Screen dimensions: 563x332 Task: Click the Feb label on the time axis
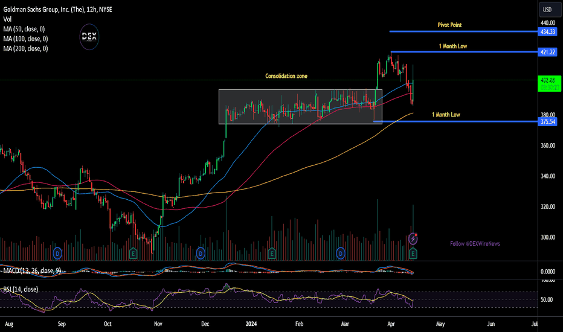[x=299, y=324]
